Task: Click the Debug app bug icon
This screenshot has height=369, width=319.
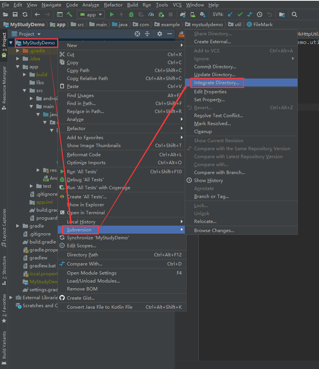Action: [x=131, y=14]
